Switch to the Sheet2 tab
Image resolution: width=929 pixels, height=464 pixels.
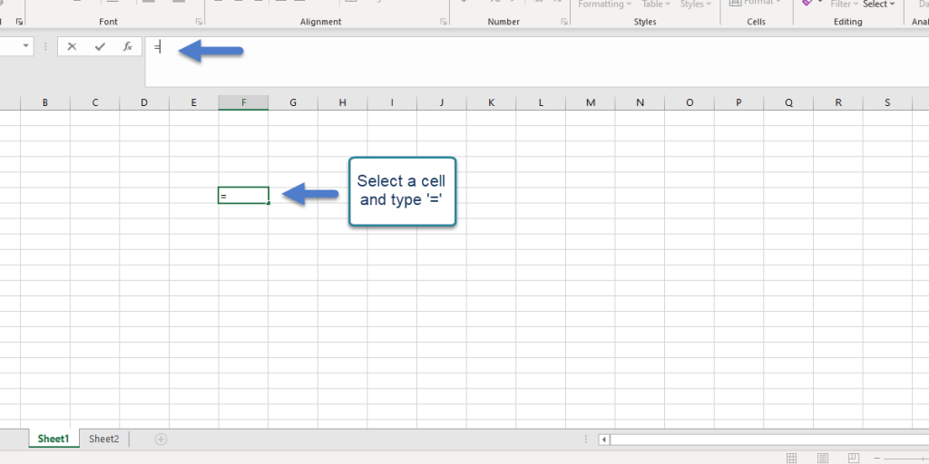tap(103, 440)
